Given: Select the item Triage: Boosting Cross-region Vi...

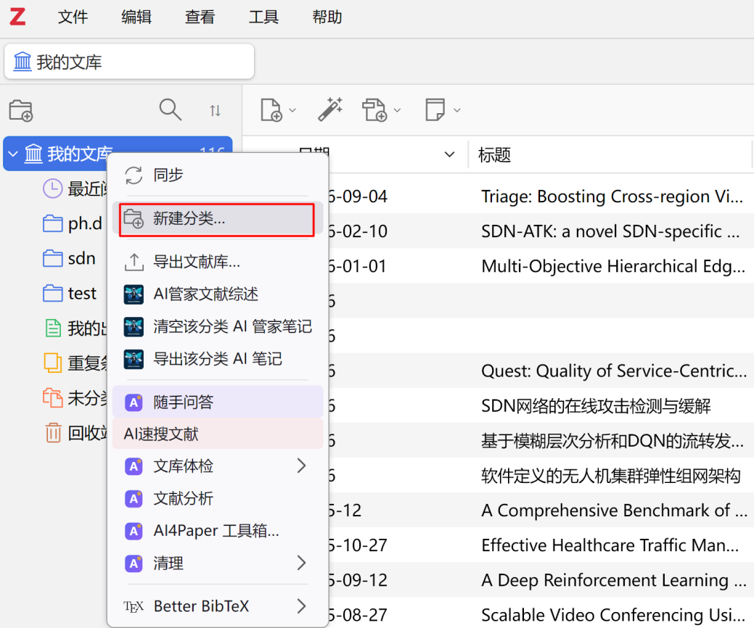Looking at the screenshot, I should 612,197.
